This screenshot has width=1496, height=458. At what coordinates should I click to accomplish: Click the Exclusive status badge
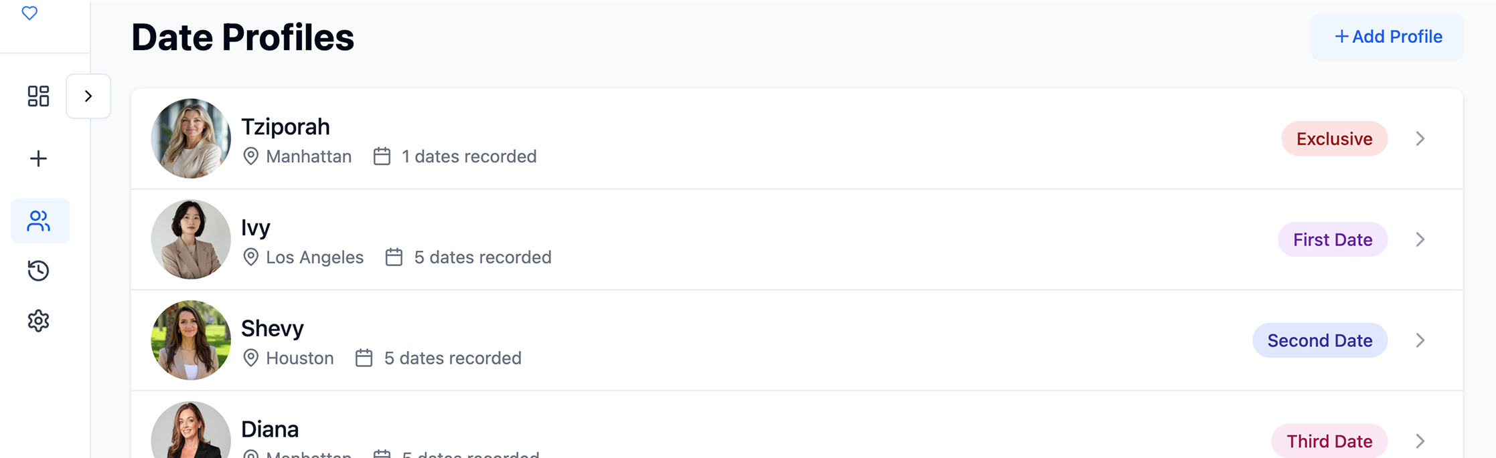(x=1334, y=139)
